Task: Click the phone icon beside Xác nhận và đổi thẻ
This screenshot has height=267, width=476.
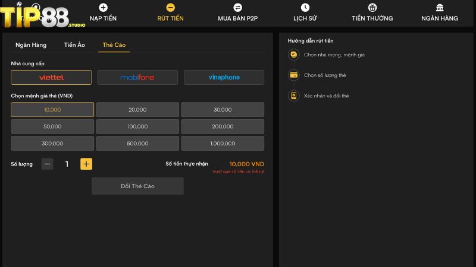Action: (293, 96)
